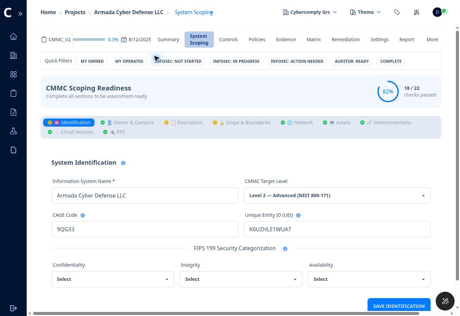Go to Assets section
Screen dimensions: 460x316
click(x=336, y=123)
